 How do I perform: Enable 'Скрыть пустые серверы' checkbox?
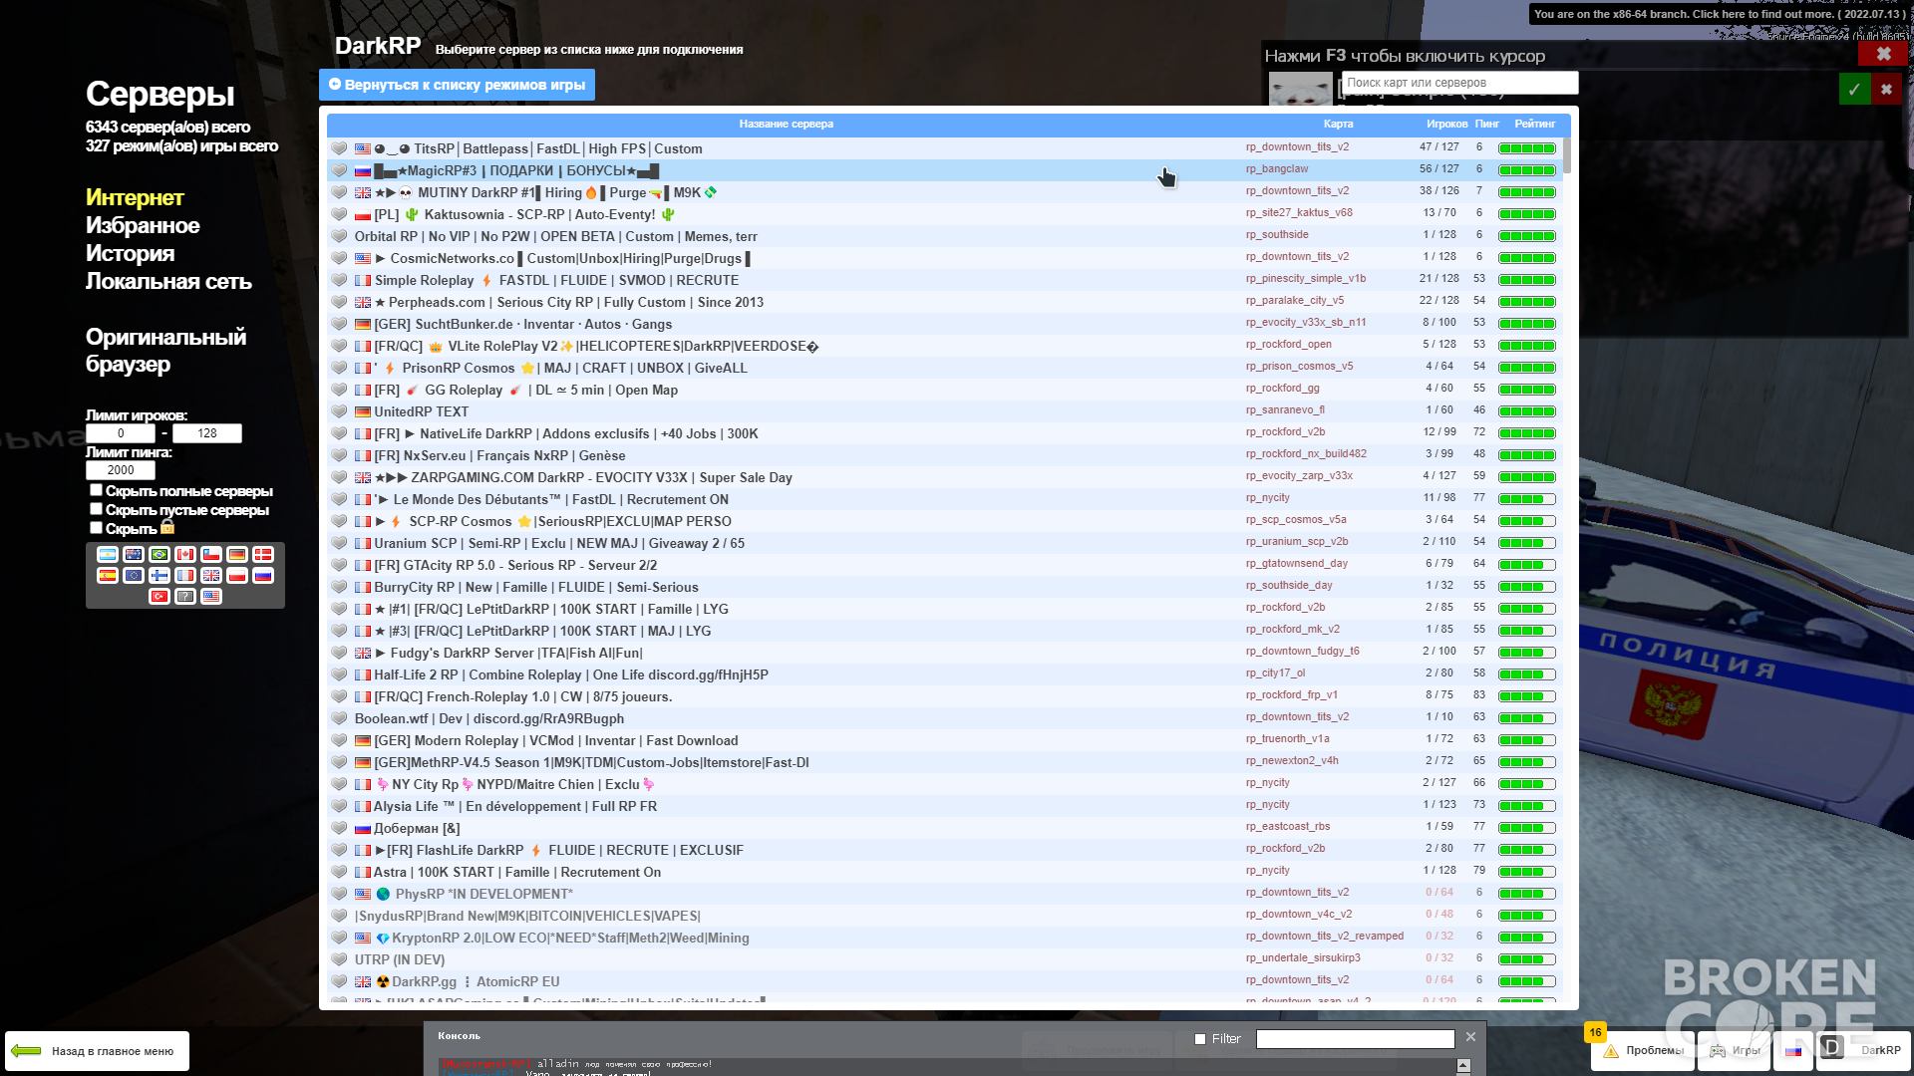(96, 509)
